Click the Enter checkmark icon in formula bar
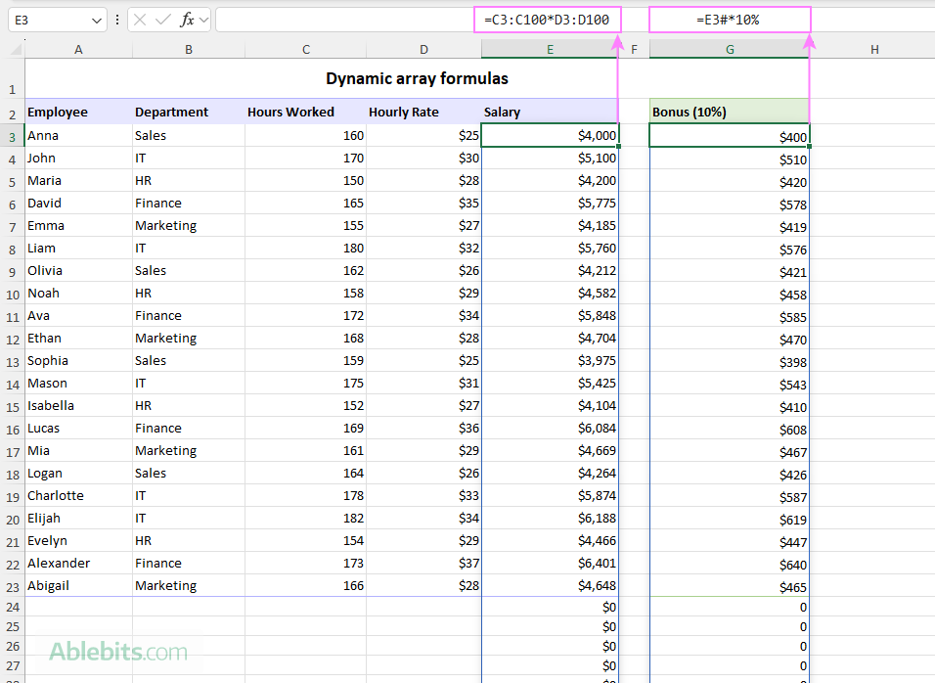Image resolution: width=935 pixels, height=683 pixels. (x=162, y=19)
